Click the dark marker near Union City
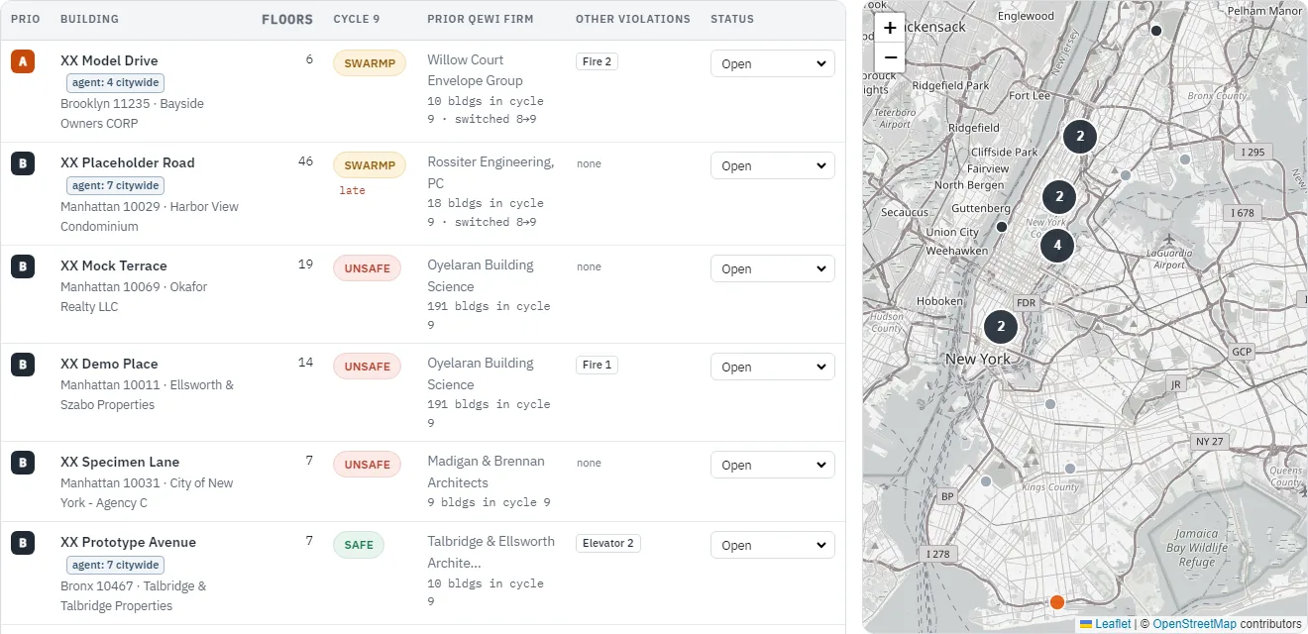The image size is (1308, 634). tap(1002, 227)
